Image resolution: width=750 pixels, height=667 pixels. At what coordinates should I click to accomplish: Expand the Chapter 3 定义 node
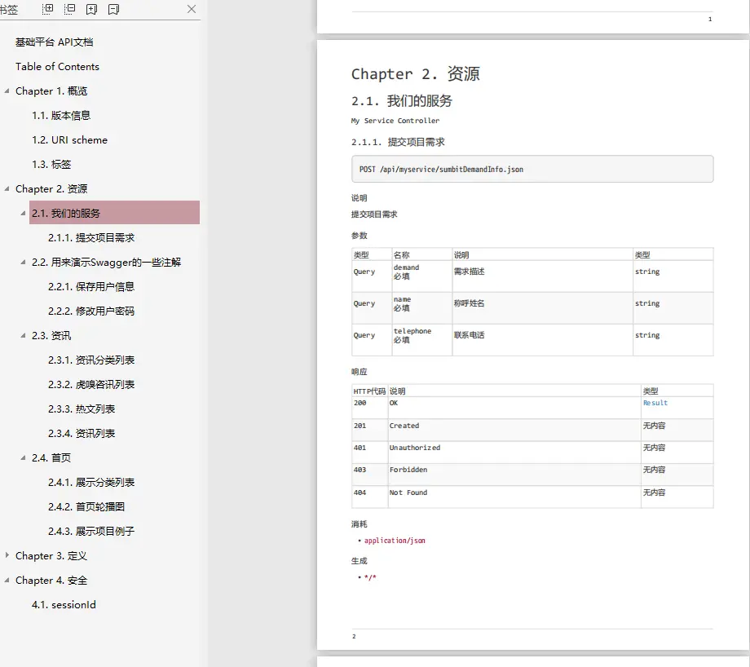[7, 555]
